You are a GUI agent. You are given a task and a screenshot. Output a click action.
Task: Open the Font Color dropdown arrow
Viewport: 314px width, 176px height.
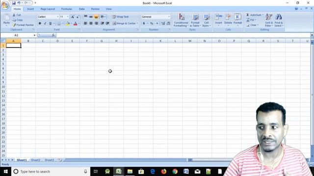[x=79, y=23]
